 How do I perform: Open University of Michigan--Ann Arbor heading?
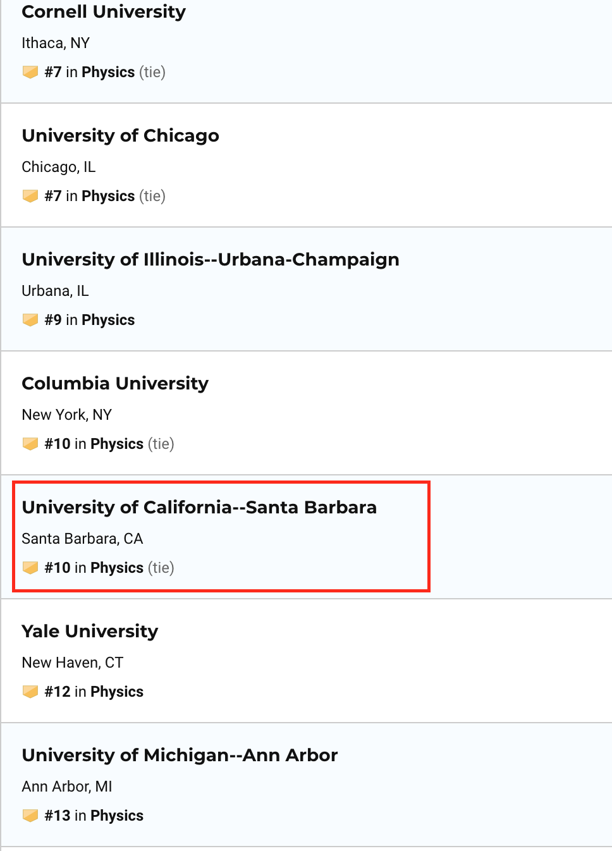click(x=180, y=756)
